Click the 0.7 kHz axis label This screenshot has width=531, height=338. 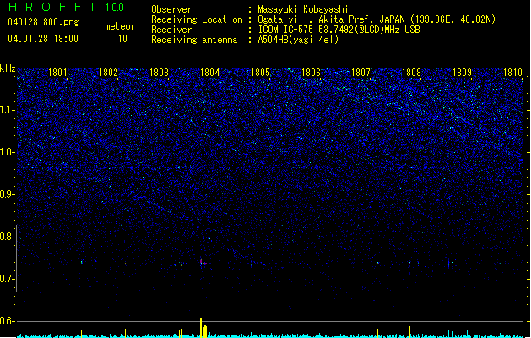pos(8,279)
